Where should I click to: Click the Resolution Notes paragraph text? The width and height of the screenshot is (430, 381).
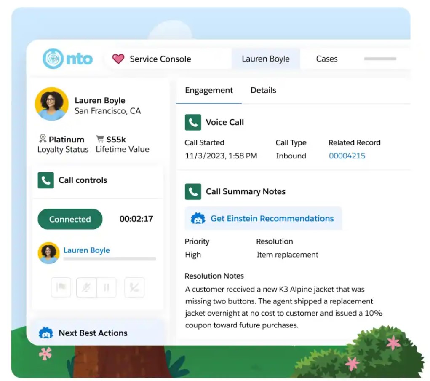tap(283, 307)
